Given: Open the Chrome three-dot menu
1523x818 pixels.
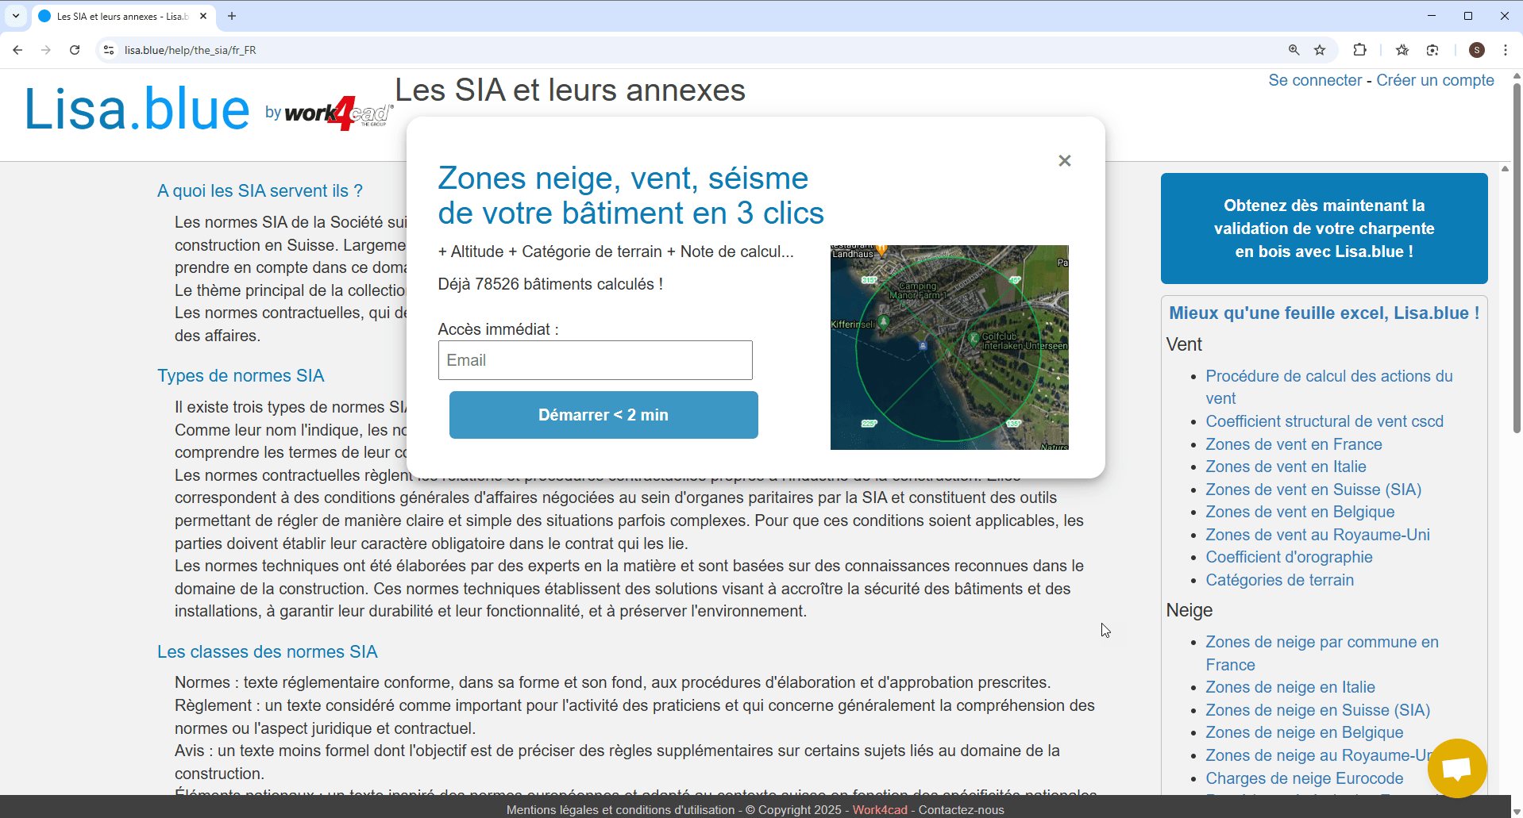Looking at the screenshot, I should pos(1506,50).
